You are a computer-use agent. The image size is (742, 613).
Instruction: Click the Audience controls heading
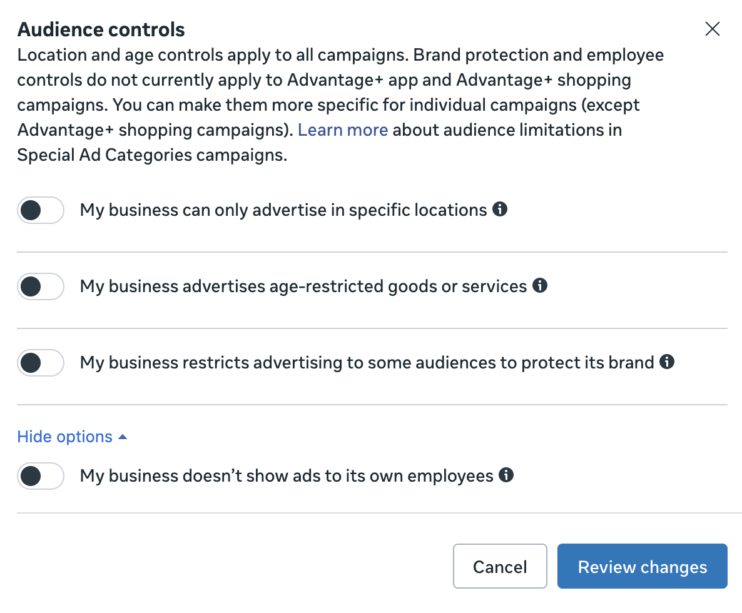pyautogui.click(x=101, y=29)
